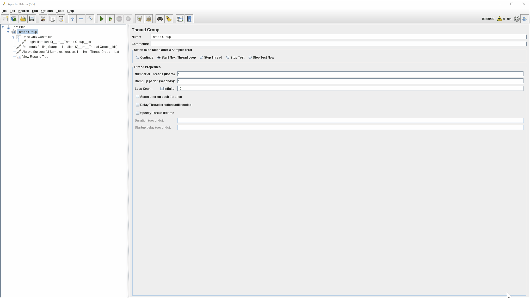The height and width of the screenshot is (298, 530).
Task: Open the Edit menu
Action: 12,10
